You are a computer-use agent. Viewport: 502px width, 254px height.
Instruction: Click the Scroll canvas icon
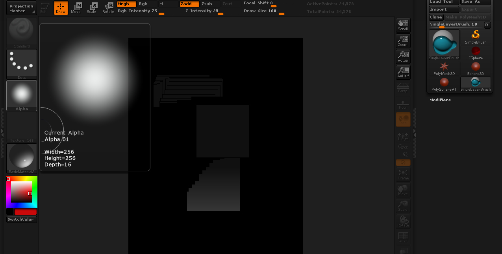(403, 25)
